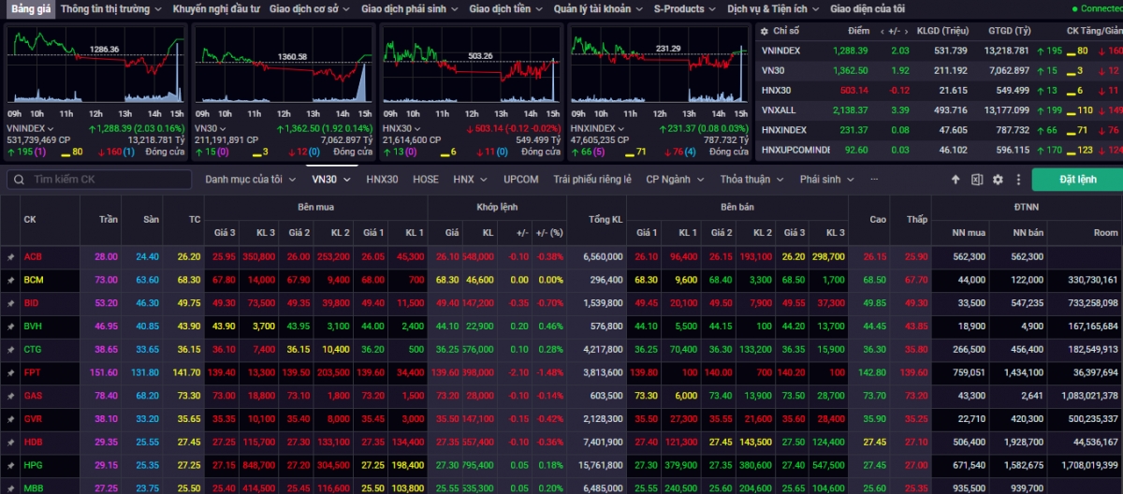Click the Tổng KL column header
Image resolution: width=1123 pixels, height=494 pixels.
click(605, 219)
